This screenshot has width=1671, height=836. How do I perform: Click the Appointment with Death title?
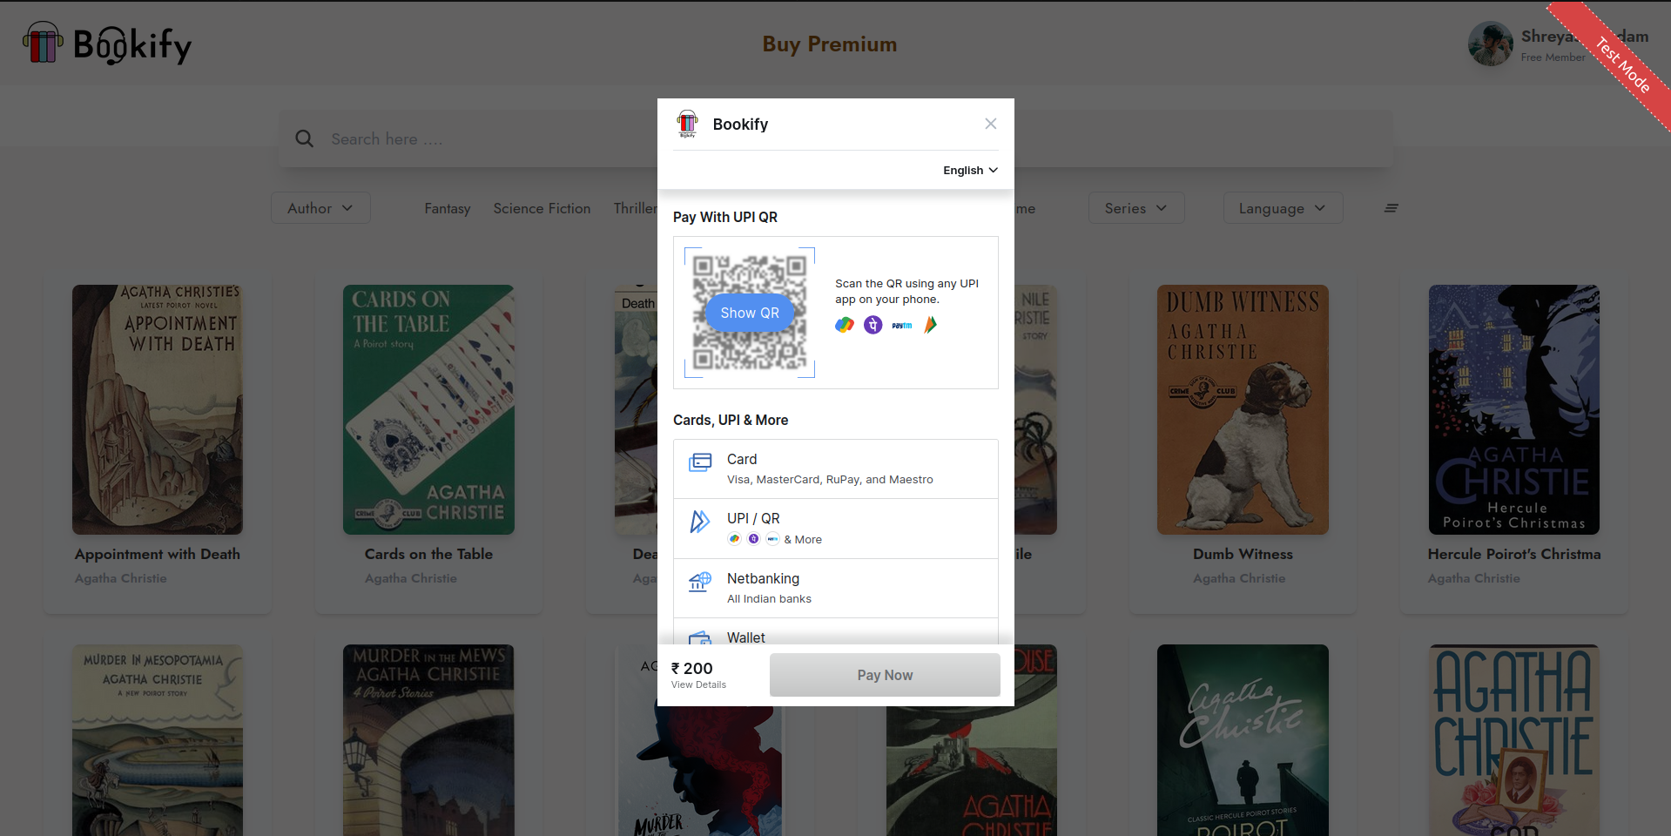[158, 554]
